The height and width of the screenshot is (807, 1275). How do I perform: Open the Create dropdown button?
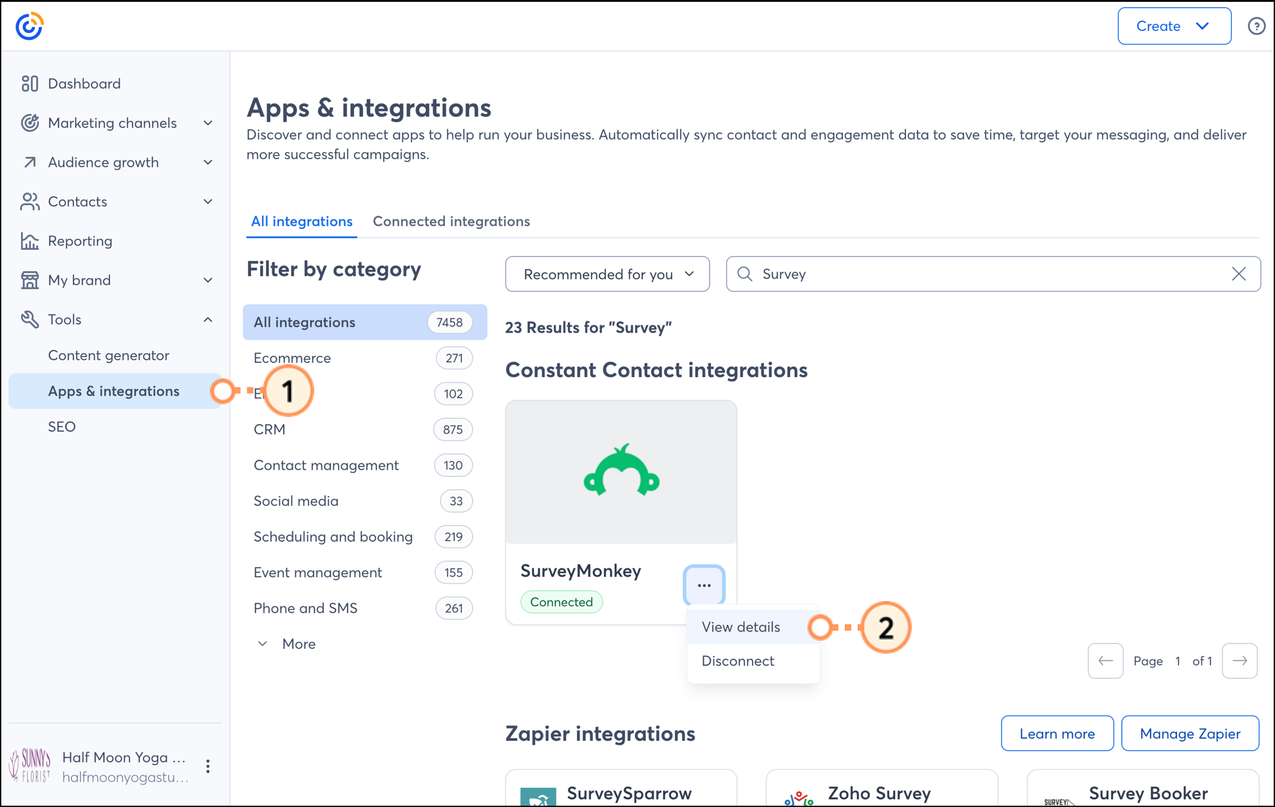coord(1174,26)
